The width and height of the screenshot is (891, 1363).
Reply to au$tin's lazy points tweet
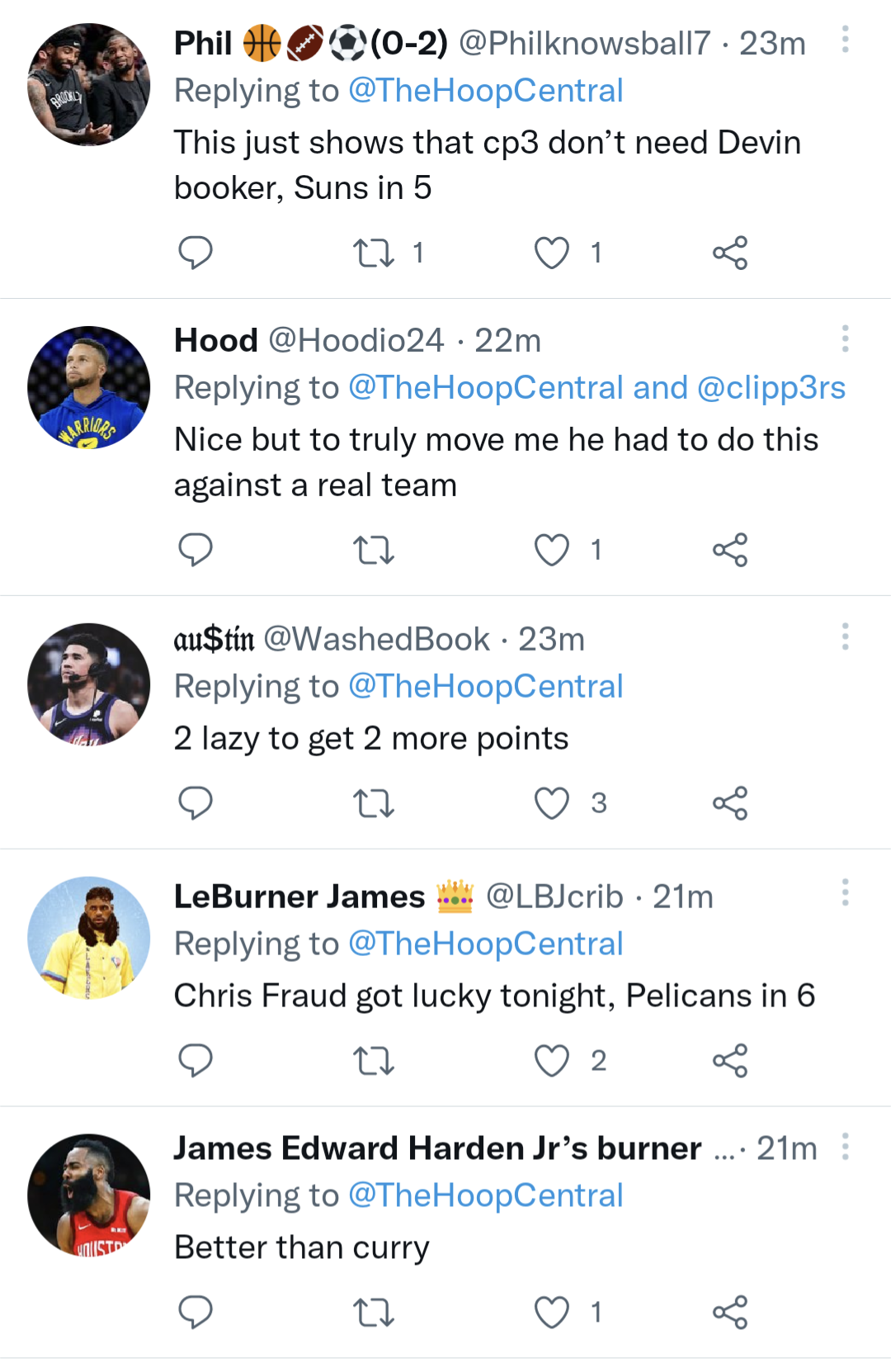[196, 802]
